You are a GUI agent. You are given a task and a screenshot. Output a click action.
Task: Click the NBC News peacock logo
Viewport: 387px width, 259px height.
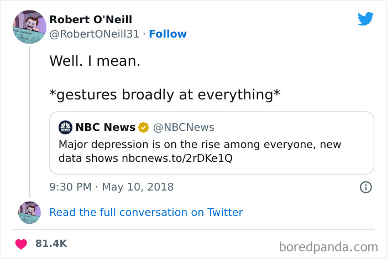pos(66,128)
